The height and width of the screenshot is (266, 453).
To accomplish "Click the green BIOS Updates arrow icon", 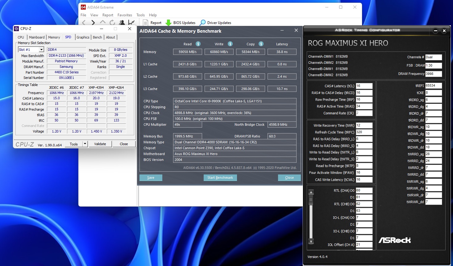I will pos(168,23).
